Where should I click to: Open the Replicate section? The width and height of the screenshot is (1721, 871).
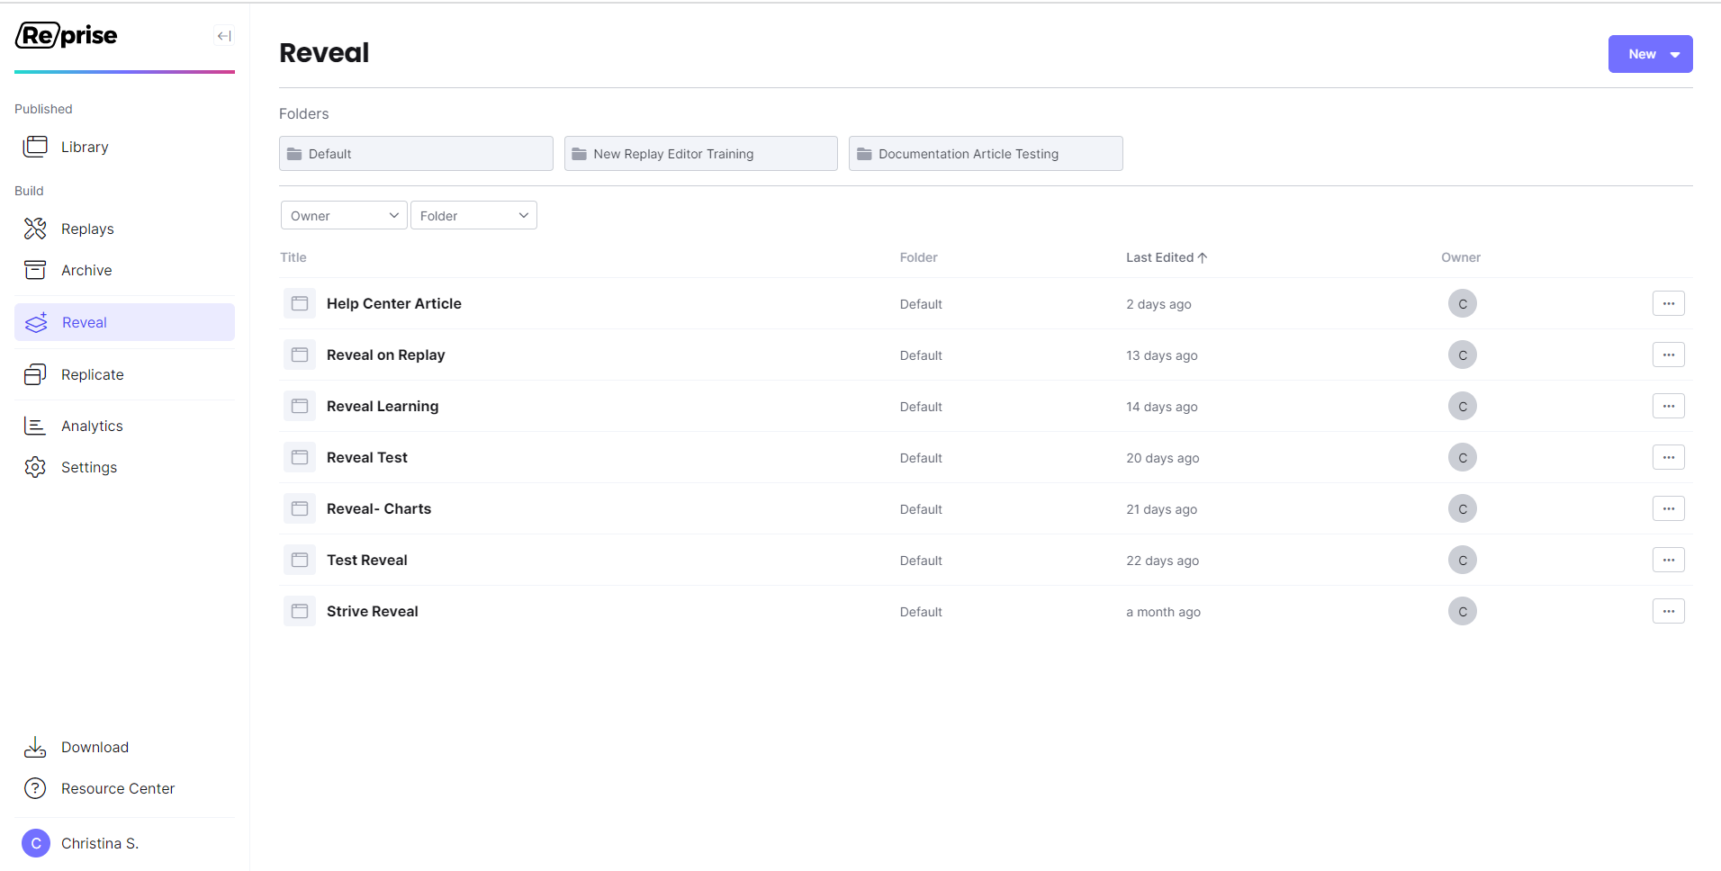tap(34, 374)
